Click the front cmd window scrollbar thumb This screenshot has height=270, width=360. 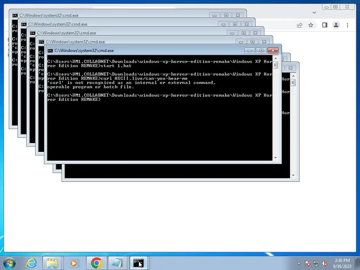276,65
